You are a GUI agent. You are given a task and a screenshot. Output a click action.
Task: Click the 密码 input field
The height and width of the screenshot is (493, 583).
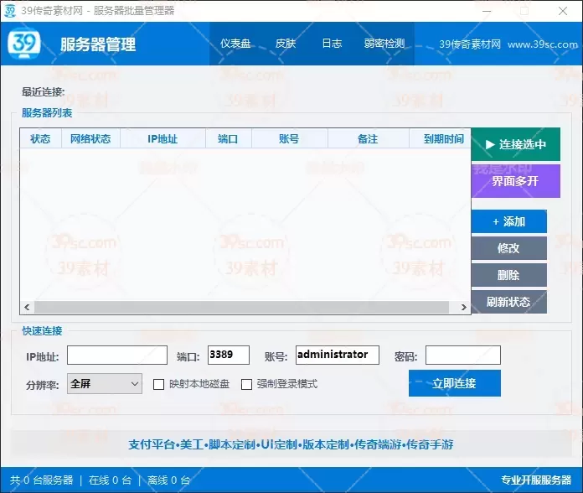(x=463, y=355)
